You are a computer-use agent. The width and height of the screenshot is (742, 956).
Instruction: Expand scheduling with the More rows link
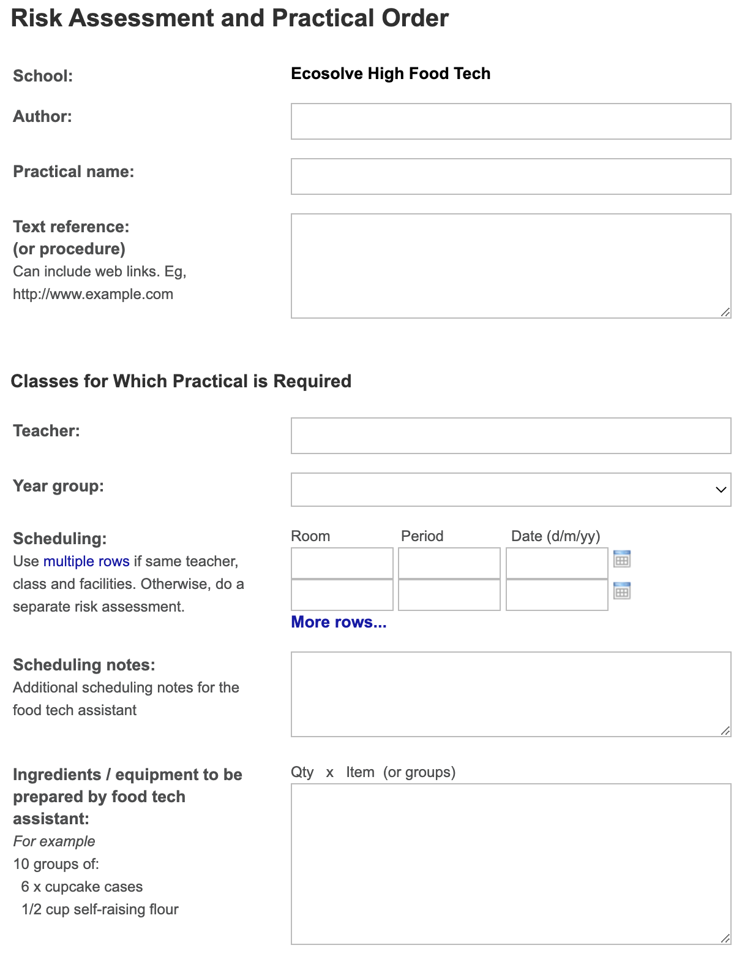coord(339,622)
